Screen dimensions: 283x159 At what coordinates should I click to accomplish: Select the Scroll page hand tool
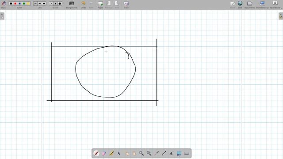134,153
